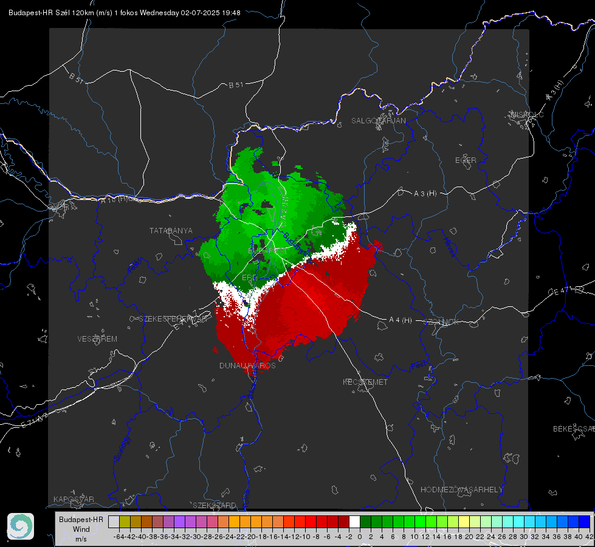Select the deep blue last legend swatch
The width and height of the screenshot is (595, 547).
coord(585,521)
